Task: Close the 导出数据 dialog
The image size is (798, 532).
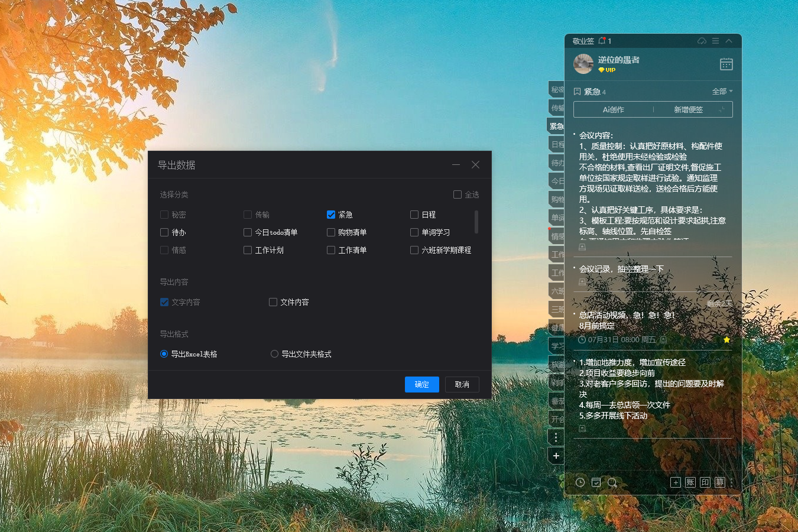Action: click(x=475, y=165)
